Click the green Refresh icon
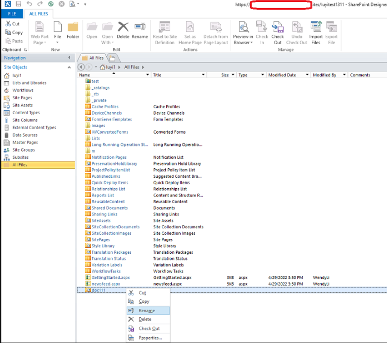387x343 pixels. pos(51,4)
